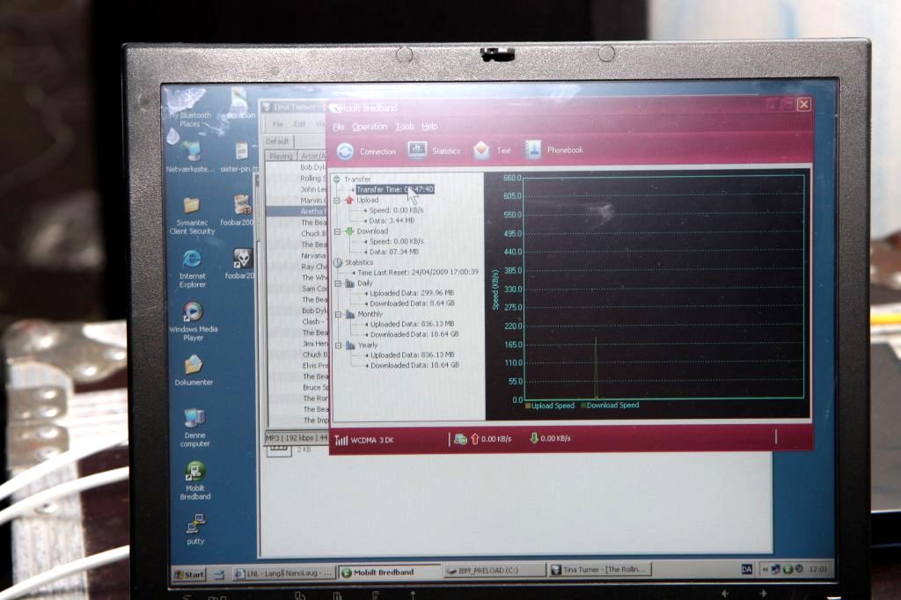Select the highlighted Aretha track in foobar playlist
This screenshot has width=901, height=600.
(x=297, y=211)
